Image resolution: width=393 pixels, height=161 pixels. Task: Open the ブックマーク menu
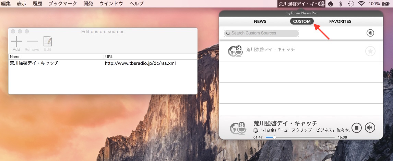tap(63, 3)
